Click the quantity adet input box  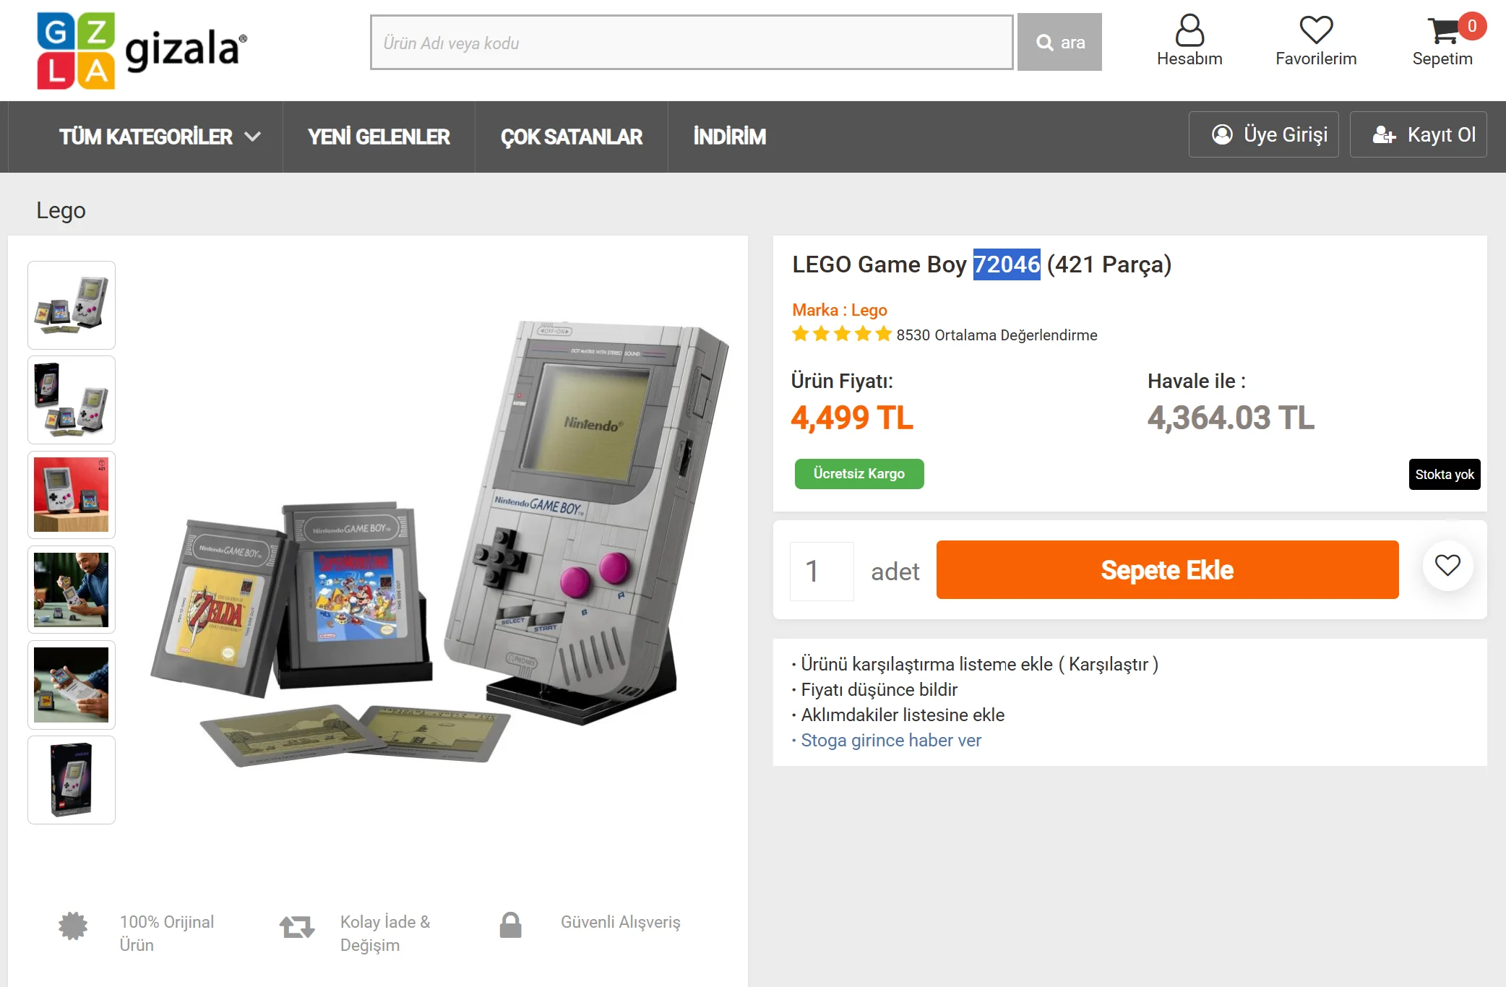point(822,572)
